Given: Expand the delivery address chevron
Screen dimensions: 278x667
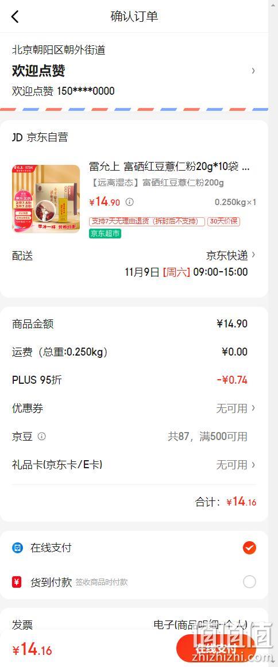Looking at the screenshot, I should point(253,71).
